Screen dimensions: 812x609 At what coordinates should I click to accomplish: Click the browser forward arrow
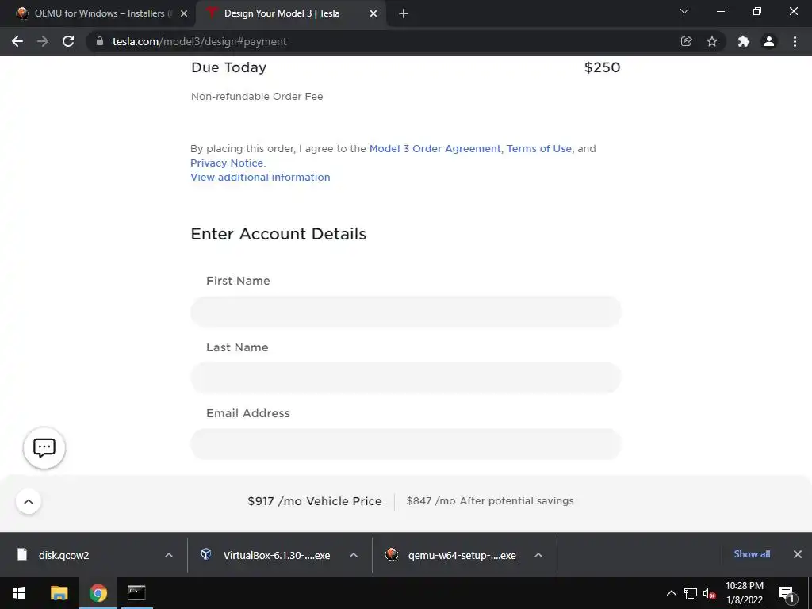click(43, 41)
